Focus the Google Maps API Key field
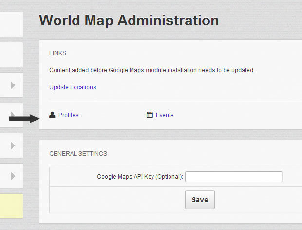The width and height of the screenshot is (302, 230). 233,176
